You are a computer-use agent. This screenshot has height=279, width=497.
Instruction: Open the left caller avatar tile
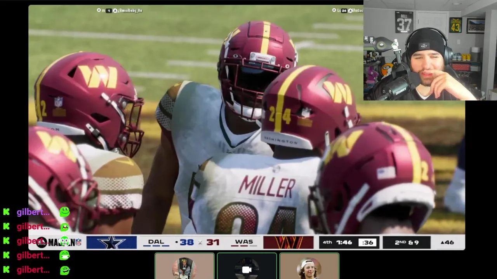pyautogui.click(x=184, y=266)
